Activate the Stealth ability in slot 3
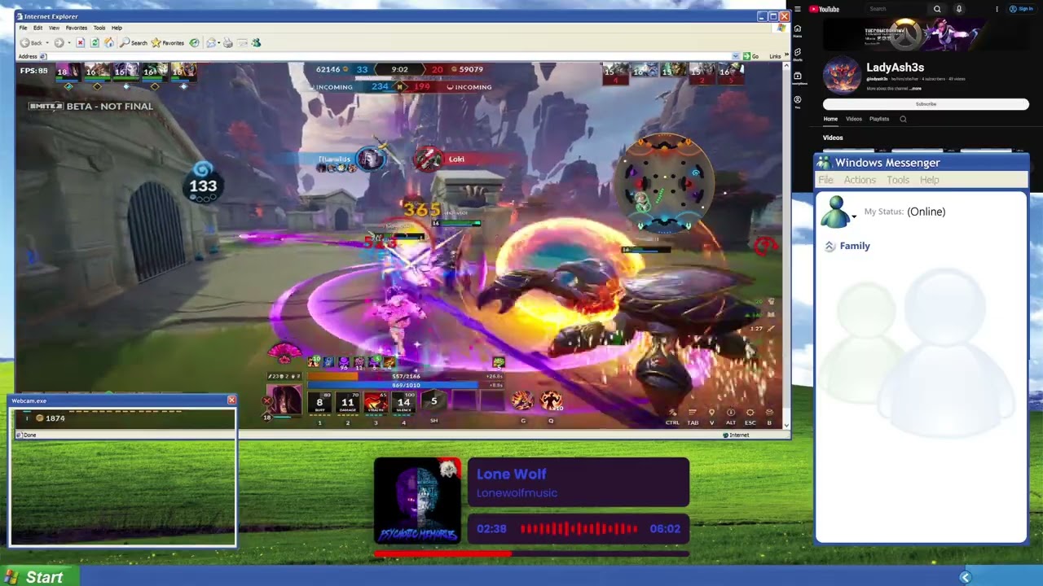Screen dimensions: 1043x586 (x=376, y=401)
